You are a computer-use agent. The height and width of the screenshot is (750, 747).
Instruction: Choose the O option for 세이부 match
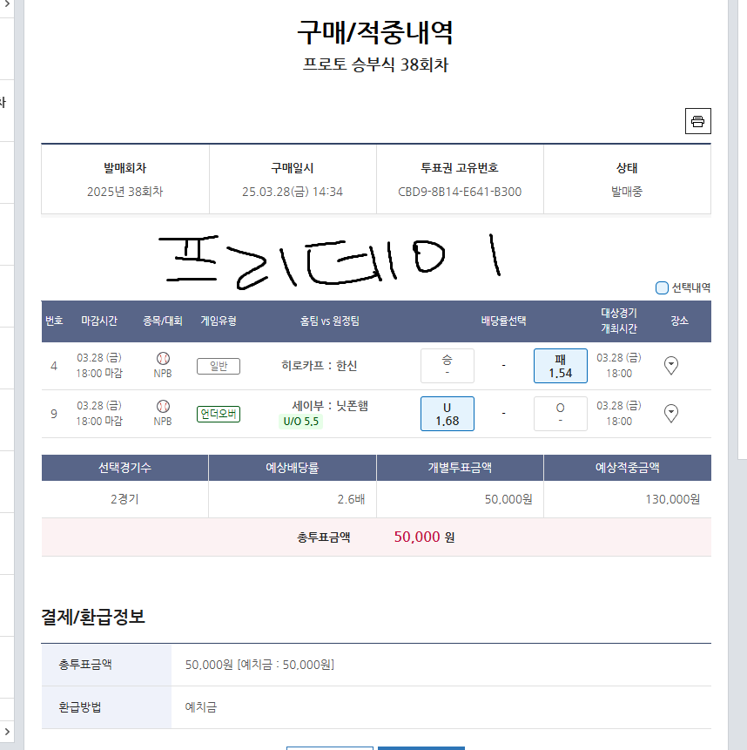tap(560, 414)
